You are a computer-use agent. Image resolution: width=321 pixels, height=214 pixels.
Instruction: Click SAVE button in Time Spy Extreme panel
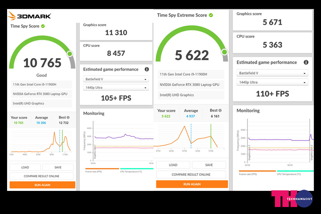[209, 165]
